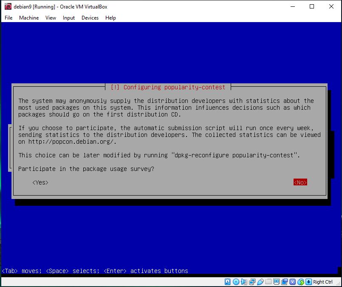The width and height of the screenshot is (342, 287).
Task: Open the hard disk activity indicator
Action: pyautogui.click(x=227, y=282)
